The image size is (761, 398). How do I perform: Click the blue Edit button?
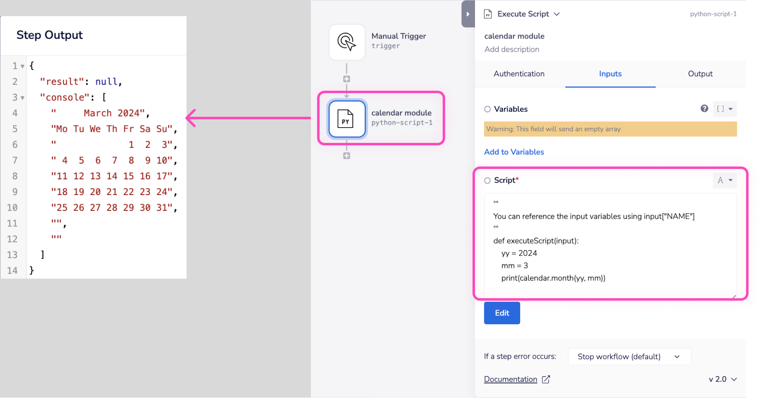(x=502, y=313)
